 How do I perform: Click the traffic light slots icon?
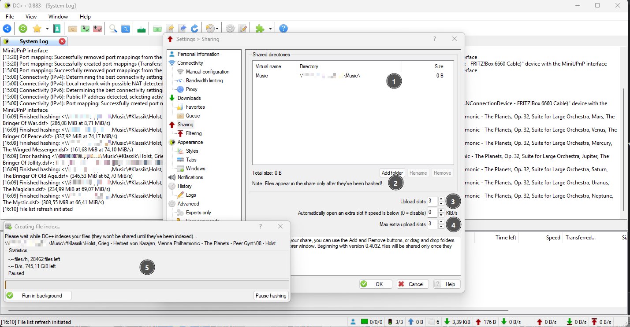[390, 322]
